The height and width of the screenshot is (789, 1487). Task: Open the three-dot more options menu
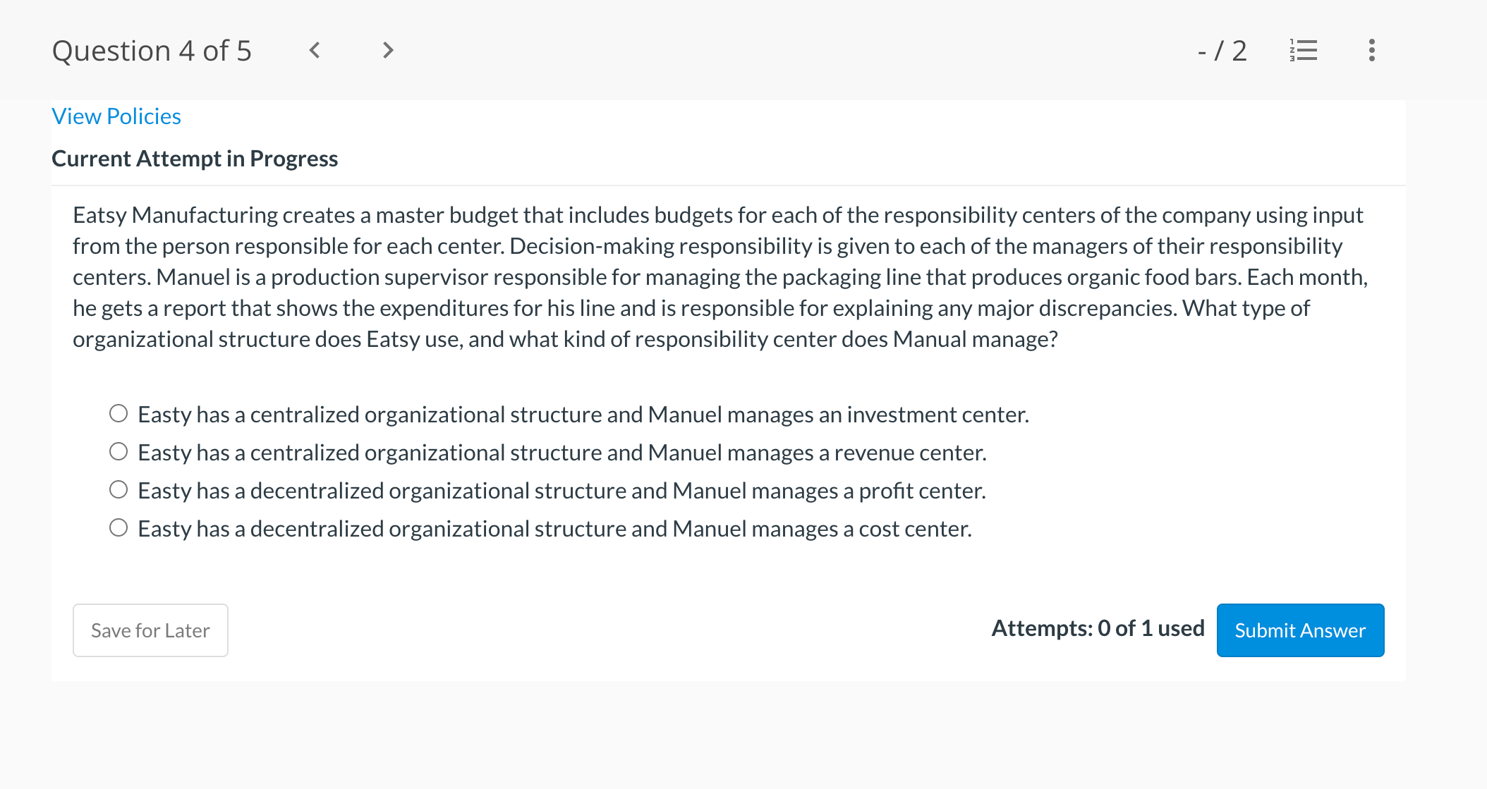pos(1371,50)
